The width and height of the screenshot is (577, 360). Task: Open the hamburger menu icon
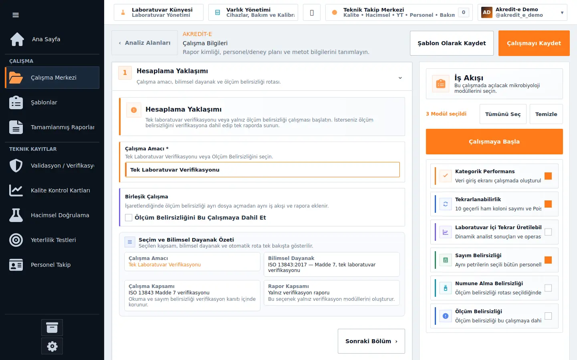coord(16,15)
